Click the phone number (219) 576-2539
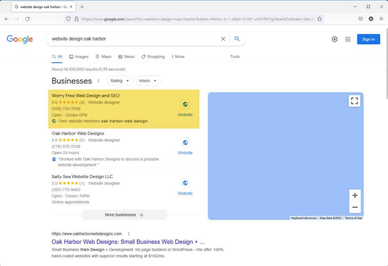This screenshot has height=266, width=388. (66, 146)
